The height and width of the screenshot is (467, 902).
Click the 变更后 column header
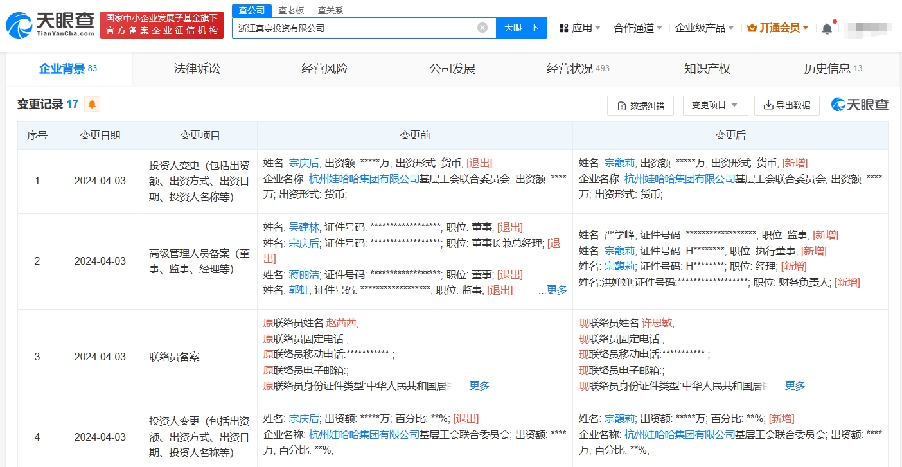pyautogui.click(x=730, y=136)
